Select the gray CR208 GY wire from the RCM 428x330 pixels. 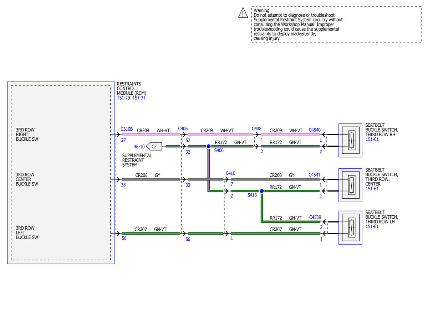tap(151, 179)
